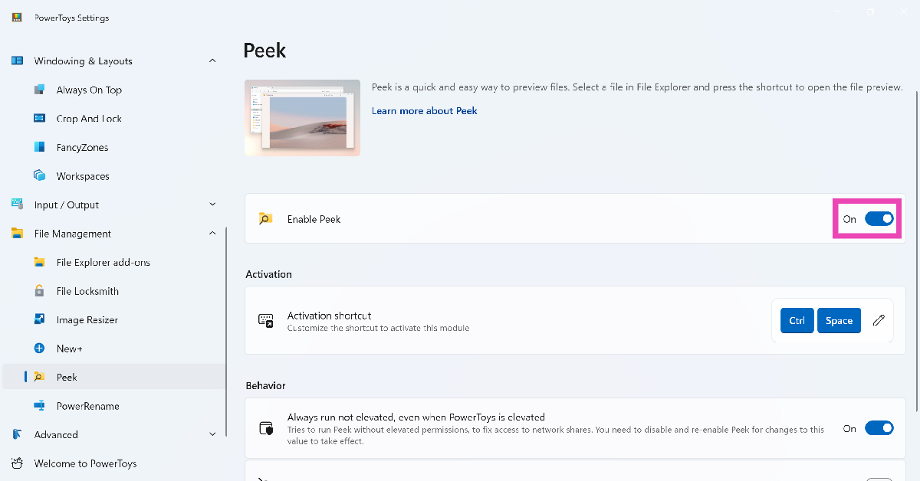This screenshot has width=920, height=481.
Task: Collapse the Windowing & Layouts section
Action: point(212,61)
